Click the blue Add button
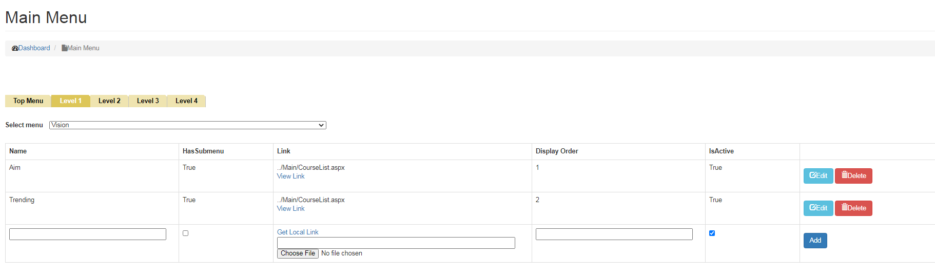Viewport: 935px width, 276px height. click(815, 241)
